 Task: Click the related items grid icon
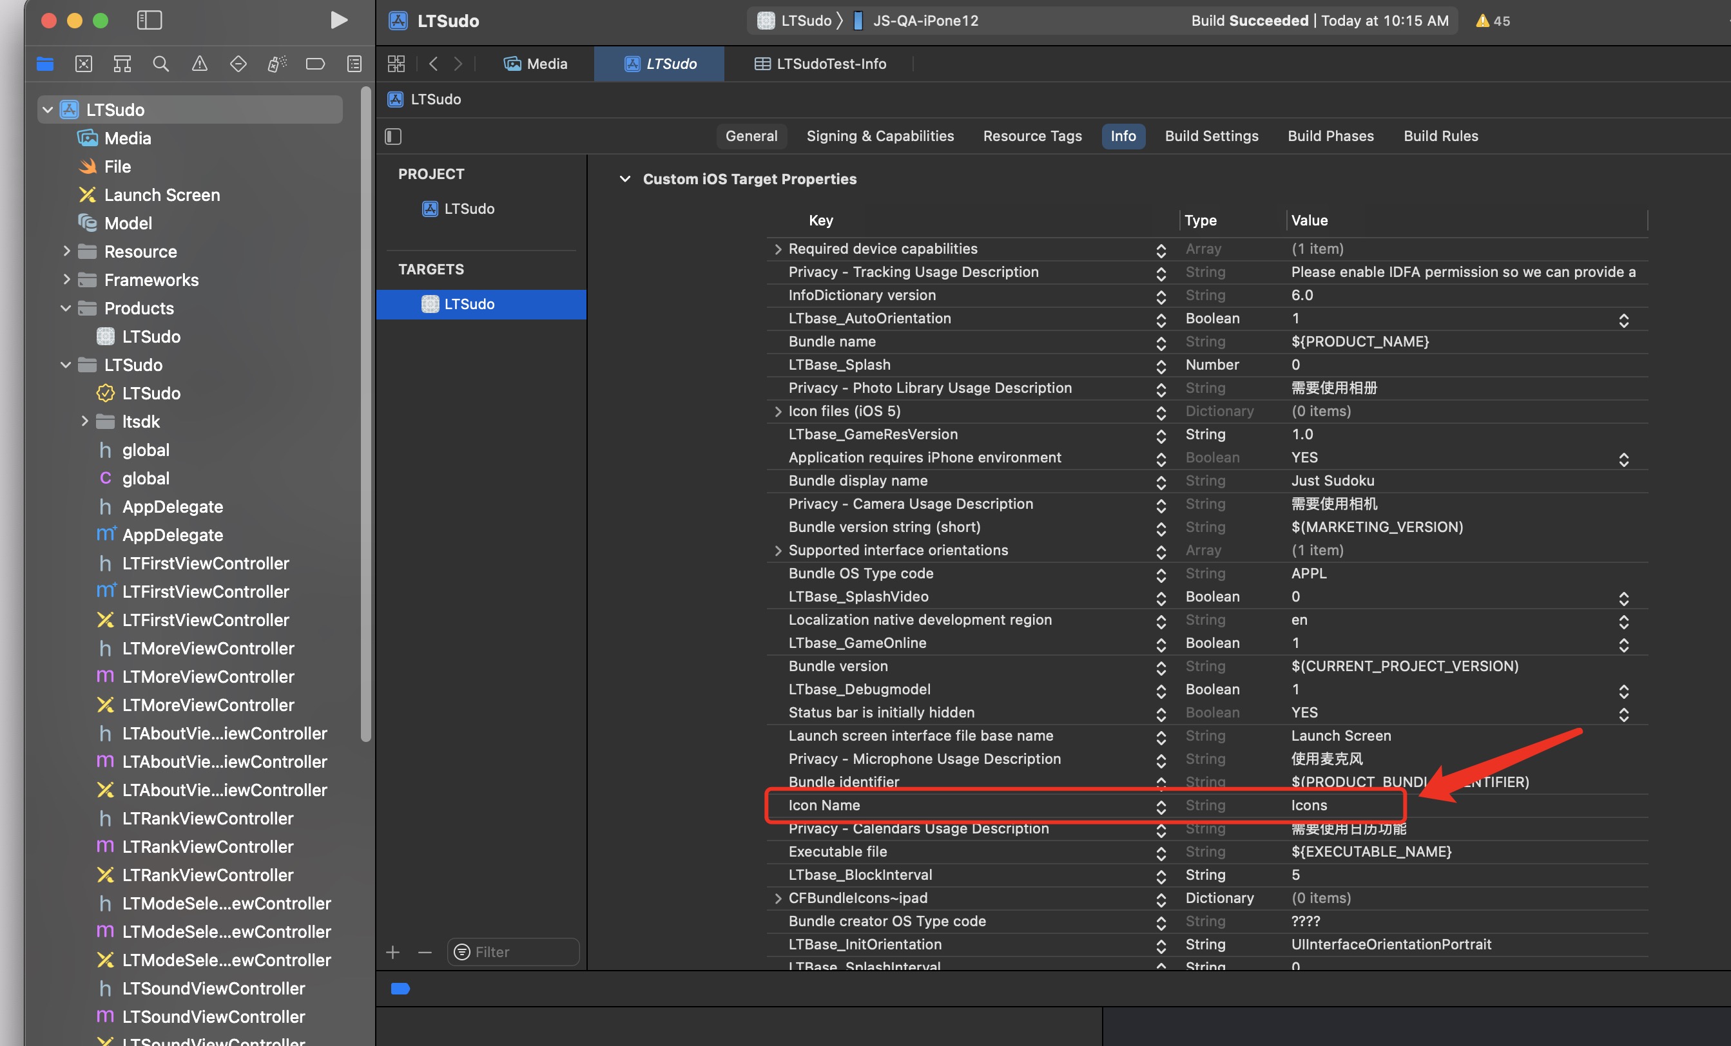(396, 64)
